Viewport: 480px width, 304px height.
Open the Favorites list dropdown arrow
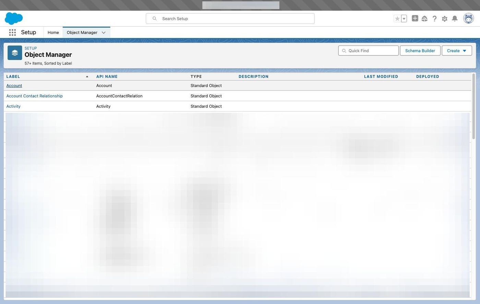[404, 18]
